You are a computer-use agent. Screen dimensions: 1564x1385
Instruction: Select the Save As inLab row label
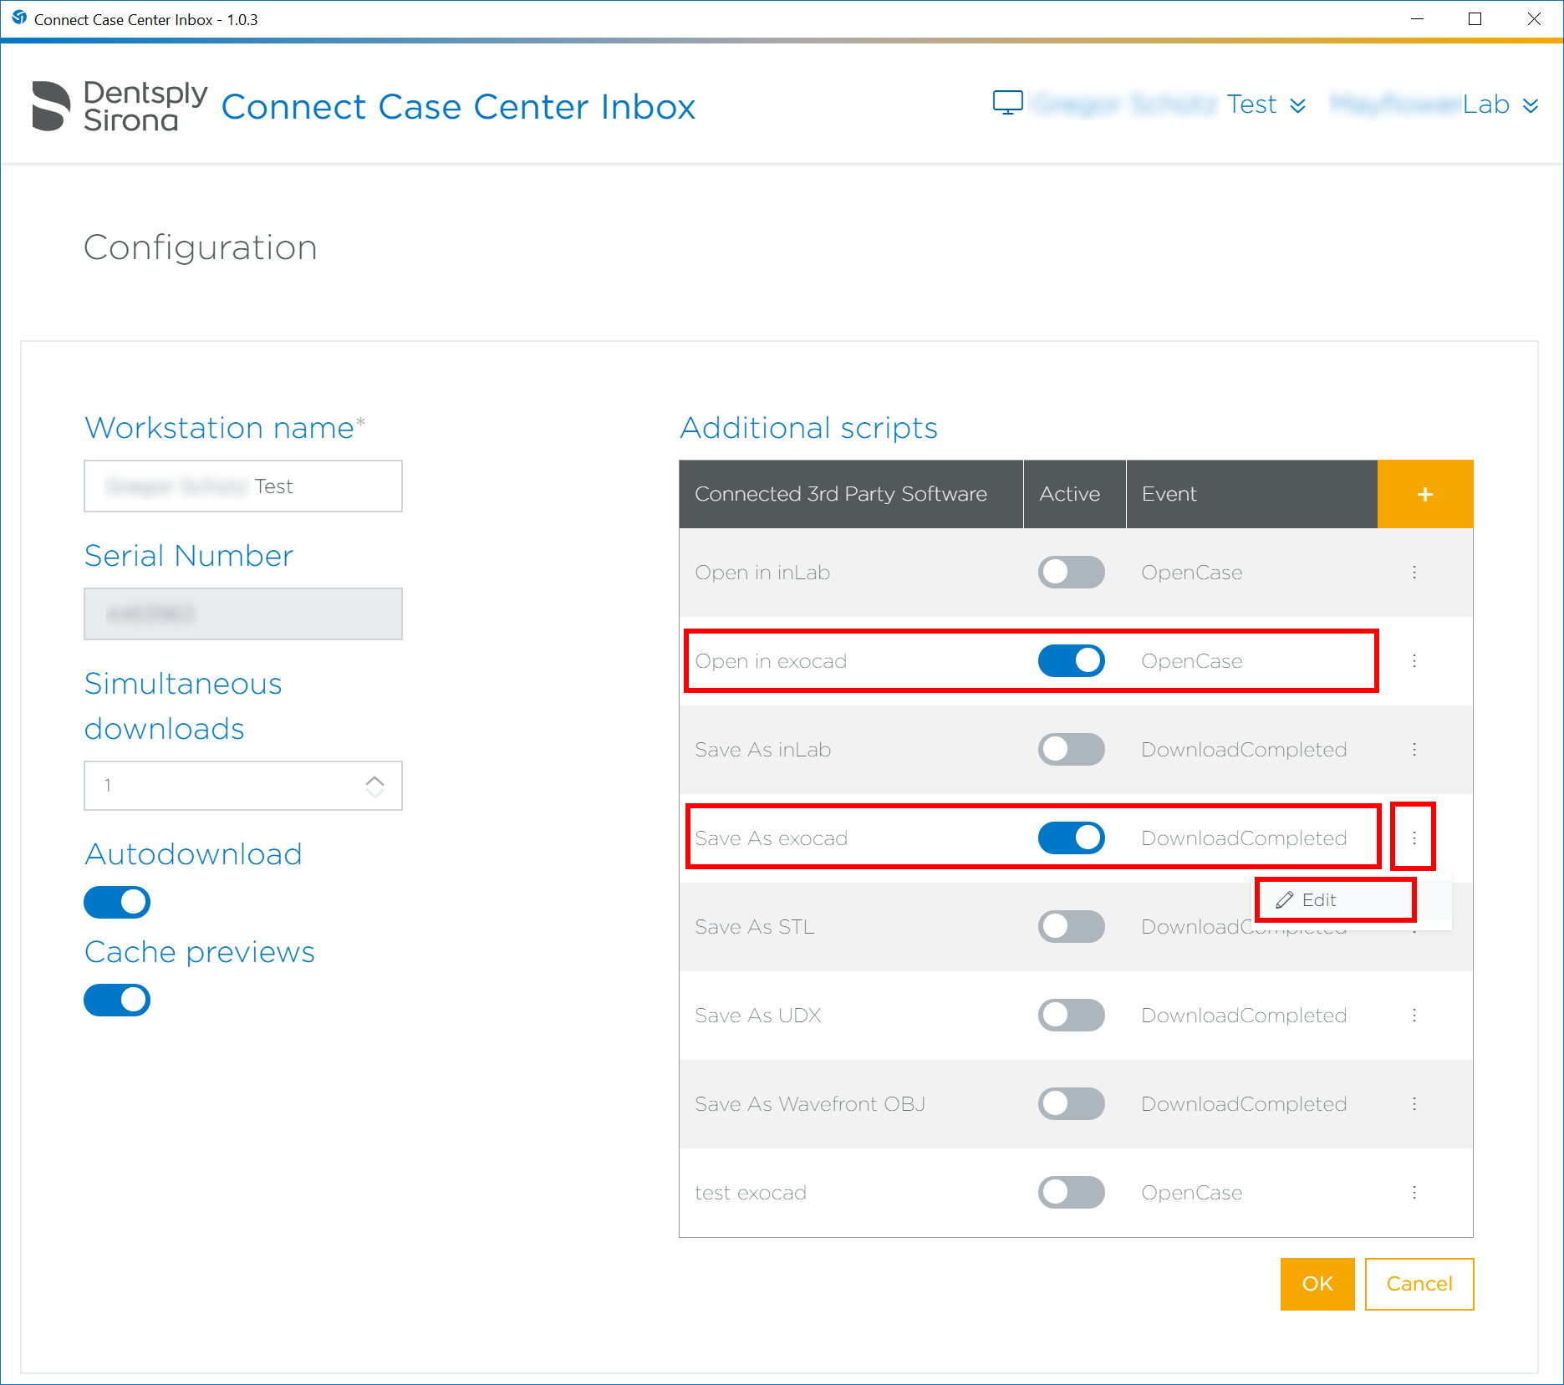coord(763,750)
